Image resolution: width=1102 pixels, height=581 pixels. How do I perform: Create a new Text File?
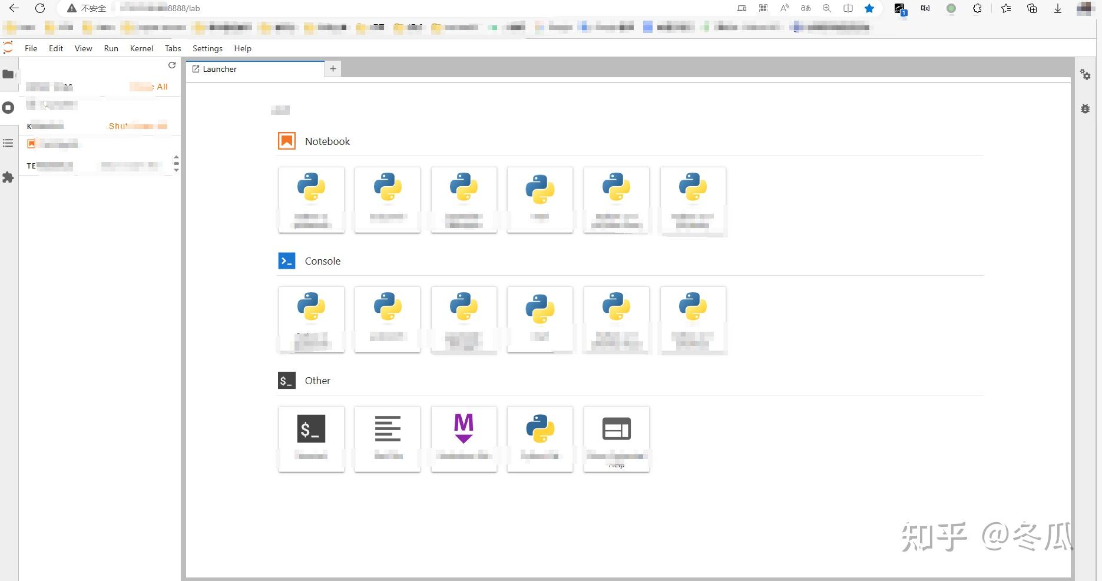click(387, 439)
